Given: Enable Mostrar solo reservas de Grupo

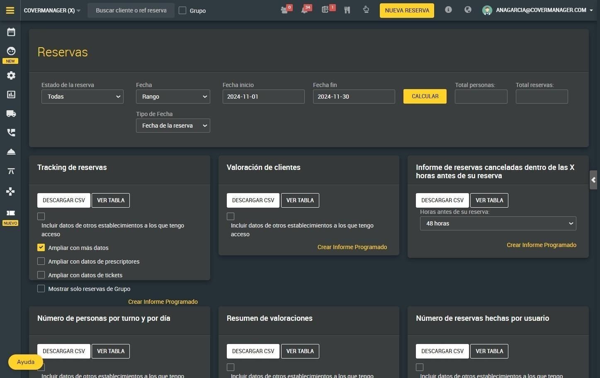Looking at the screenshot, I should point(41,288).
